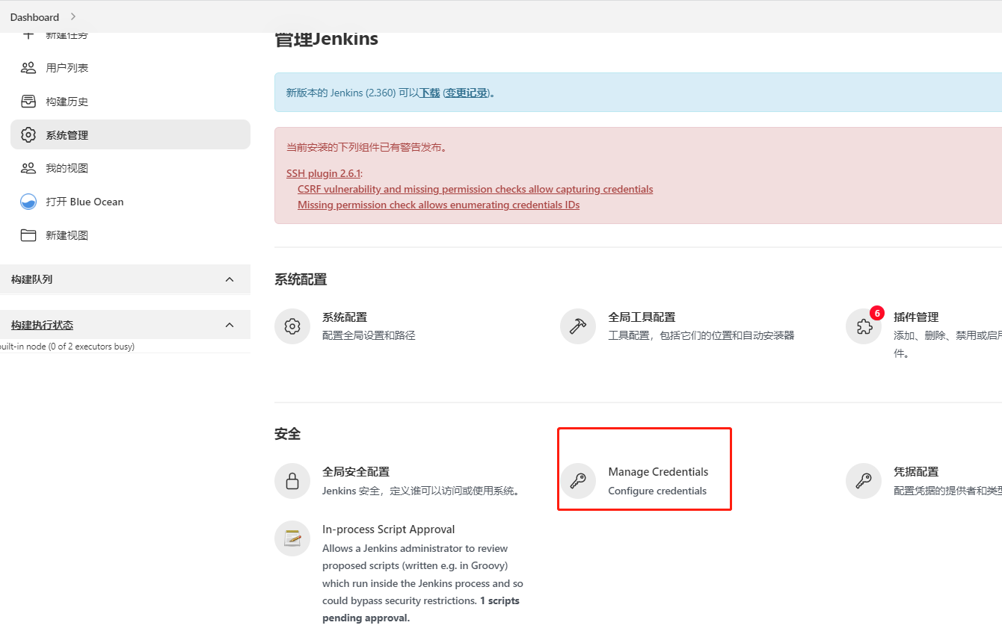Click the Dashboard breadcrumb link

pos(34,17)
